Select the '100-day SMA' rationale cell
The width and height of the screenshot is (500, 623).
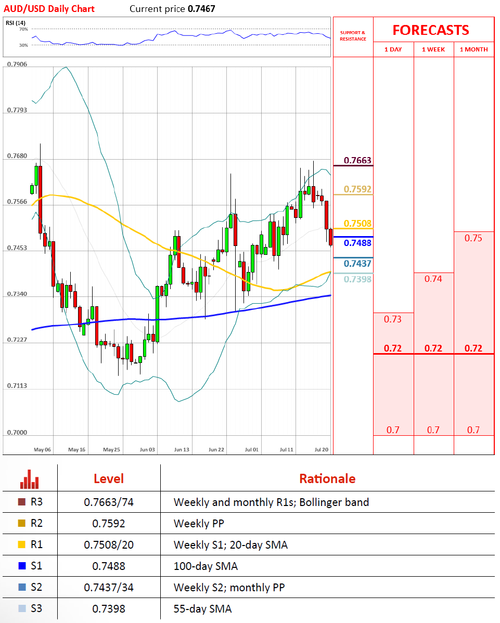(x=206, y=566)
